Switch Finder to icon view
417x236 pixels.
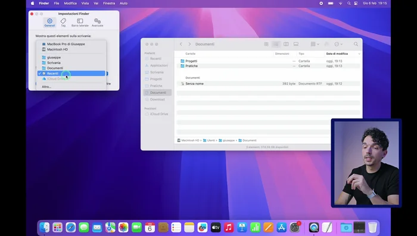coord(266,44)
